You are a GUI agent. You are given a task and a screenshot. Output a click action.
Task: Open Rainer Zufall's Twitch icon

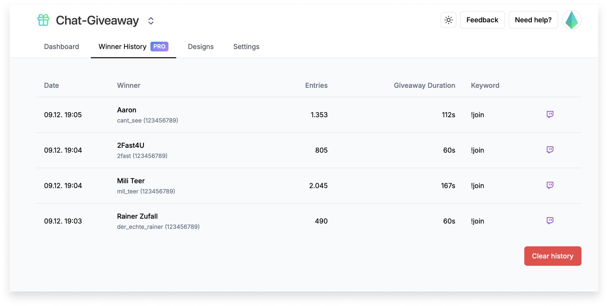pyautogui.click(x=550, y=221)
